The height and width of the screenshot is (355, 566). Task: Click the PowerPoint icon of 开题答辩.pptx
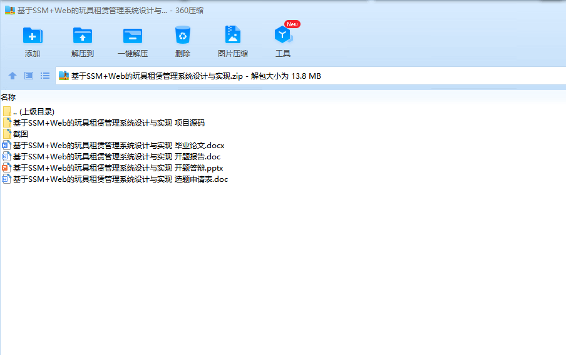tap(6, 168)
